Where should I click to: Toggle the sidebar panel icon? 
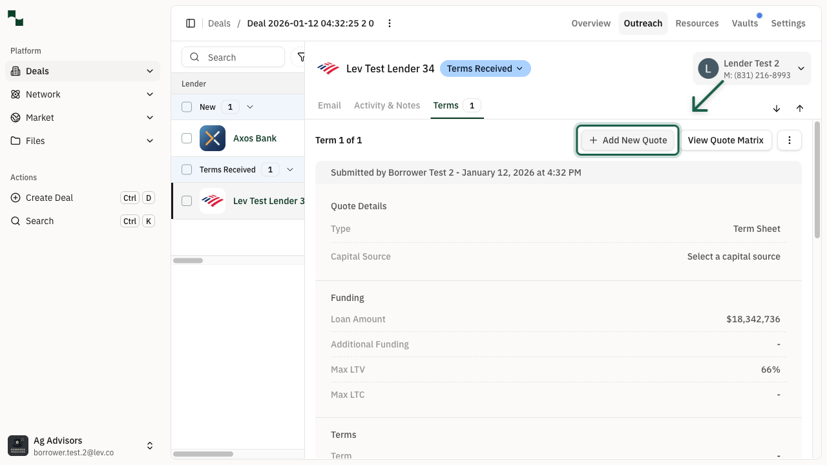(x=191, y=23)
